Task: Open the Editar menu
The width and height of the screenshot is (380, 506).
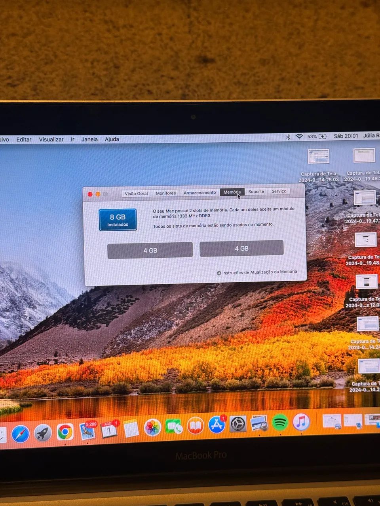Action: tap(24, 140)
